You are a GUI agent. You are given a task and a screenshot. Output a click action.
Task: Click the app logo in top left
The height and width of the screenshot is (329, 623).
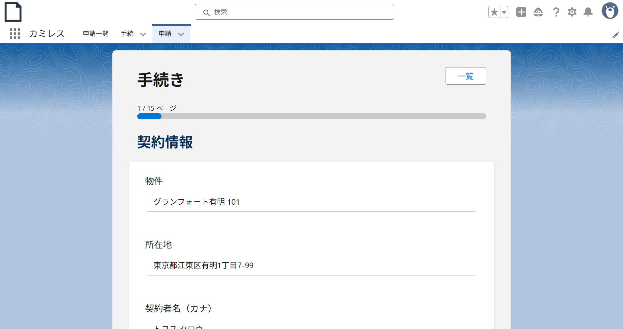tap(13, 12)
